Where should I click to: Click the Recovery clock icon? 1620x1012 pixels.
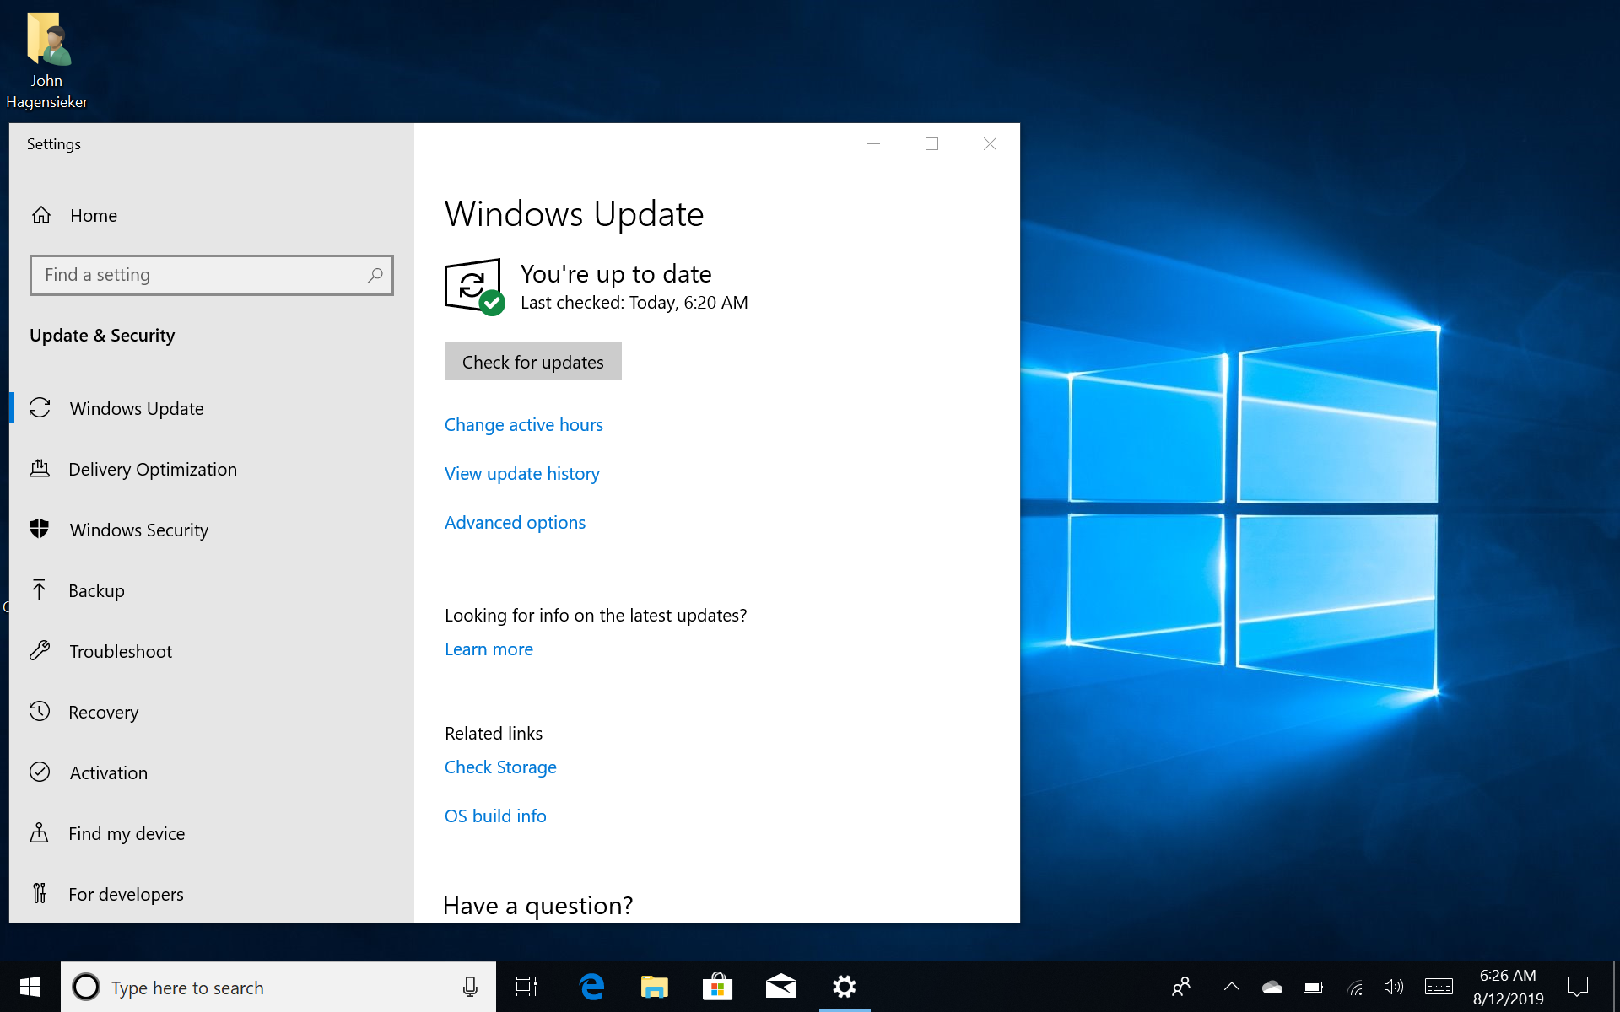(40, 711)
